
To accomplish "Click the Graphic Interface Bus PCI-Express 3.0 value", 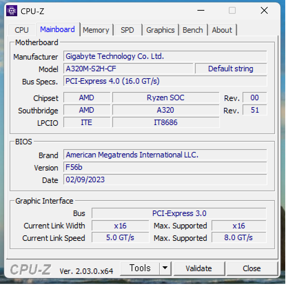I will pyautogui.click(x=179, y=213).
